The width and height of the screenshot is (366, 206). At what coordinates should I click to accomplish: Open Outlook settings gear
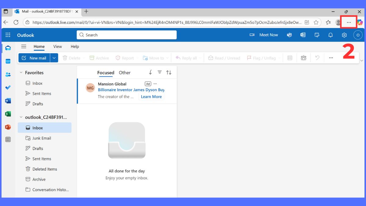tap(344, 35)
